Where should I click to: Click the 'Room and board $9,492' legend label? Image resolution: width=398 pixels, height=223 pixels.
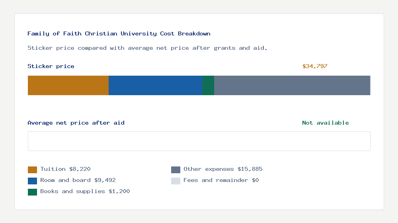(x=78, y=180)
